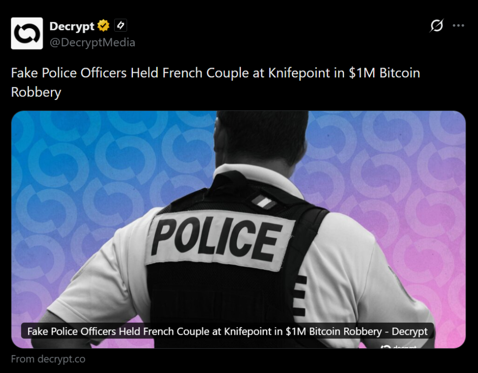Click the POLICE patch in the image

click(219, 241)
